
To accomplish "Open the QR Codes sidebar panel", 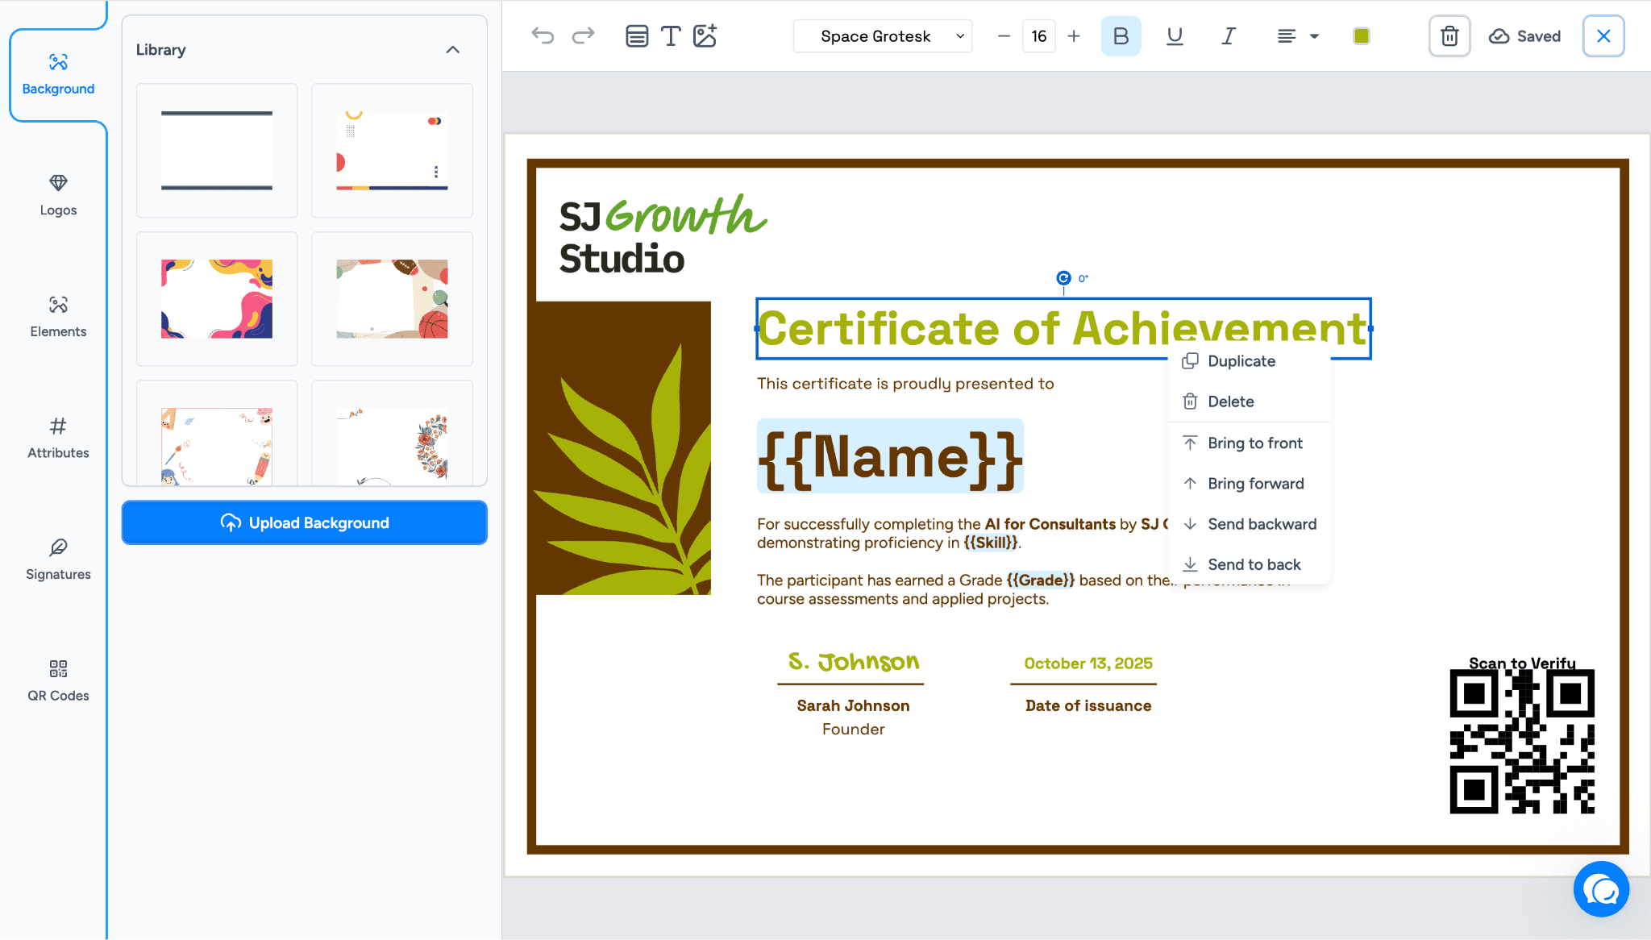I will (58, 680).
